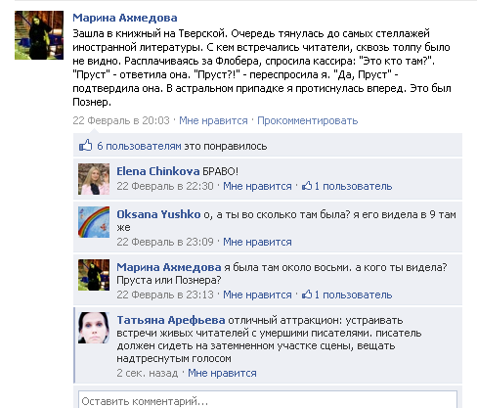Viewport: 477px width, 408px height.
Task: Open Марина Ахмедова's avatar in comment thread
Action: [94, 275]
